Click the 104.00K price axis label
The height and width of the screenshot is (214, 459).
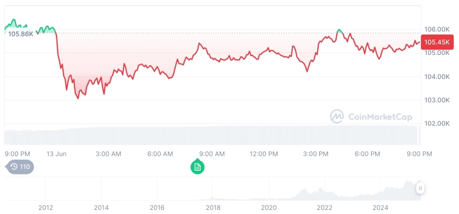point(436,76)
